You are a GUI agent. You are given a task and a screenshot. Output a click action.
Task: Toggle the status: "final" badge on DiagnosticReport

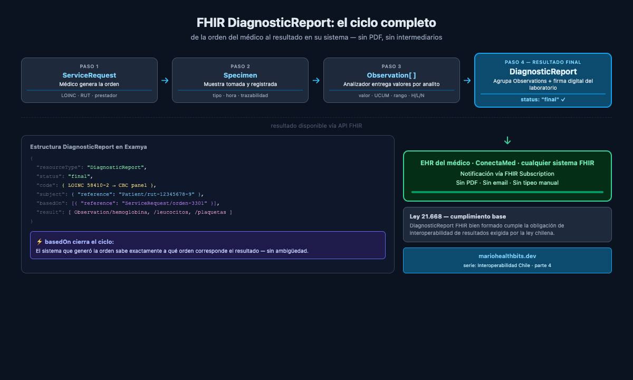pyautogui.click(x=543, y=99)
